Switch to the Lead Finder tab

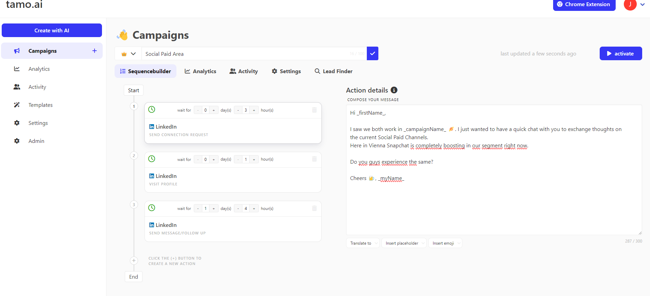(x=333, y=71)
